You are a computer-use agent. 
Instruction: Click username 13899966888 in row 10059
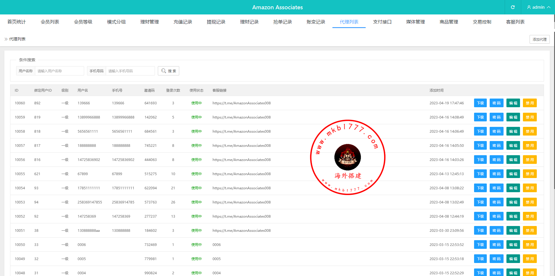(x=89, y=117)
